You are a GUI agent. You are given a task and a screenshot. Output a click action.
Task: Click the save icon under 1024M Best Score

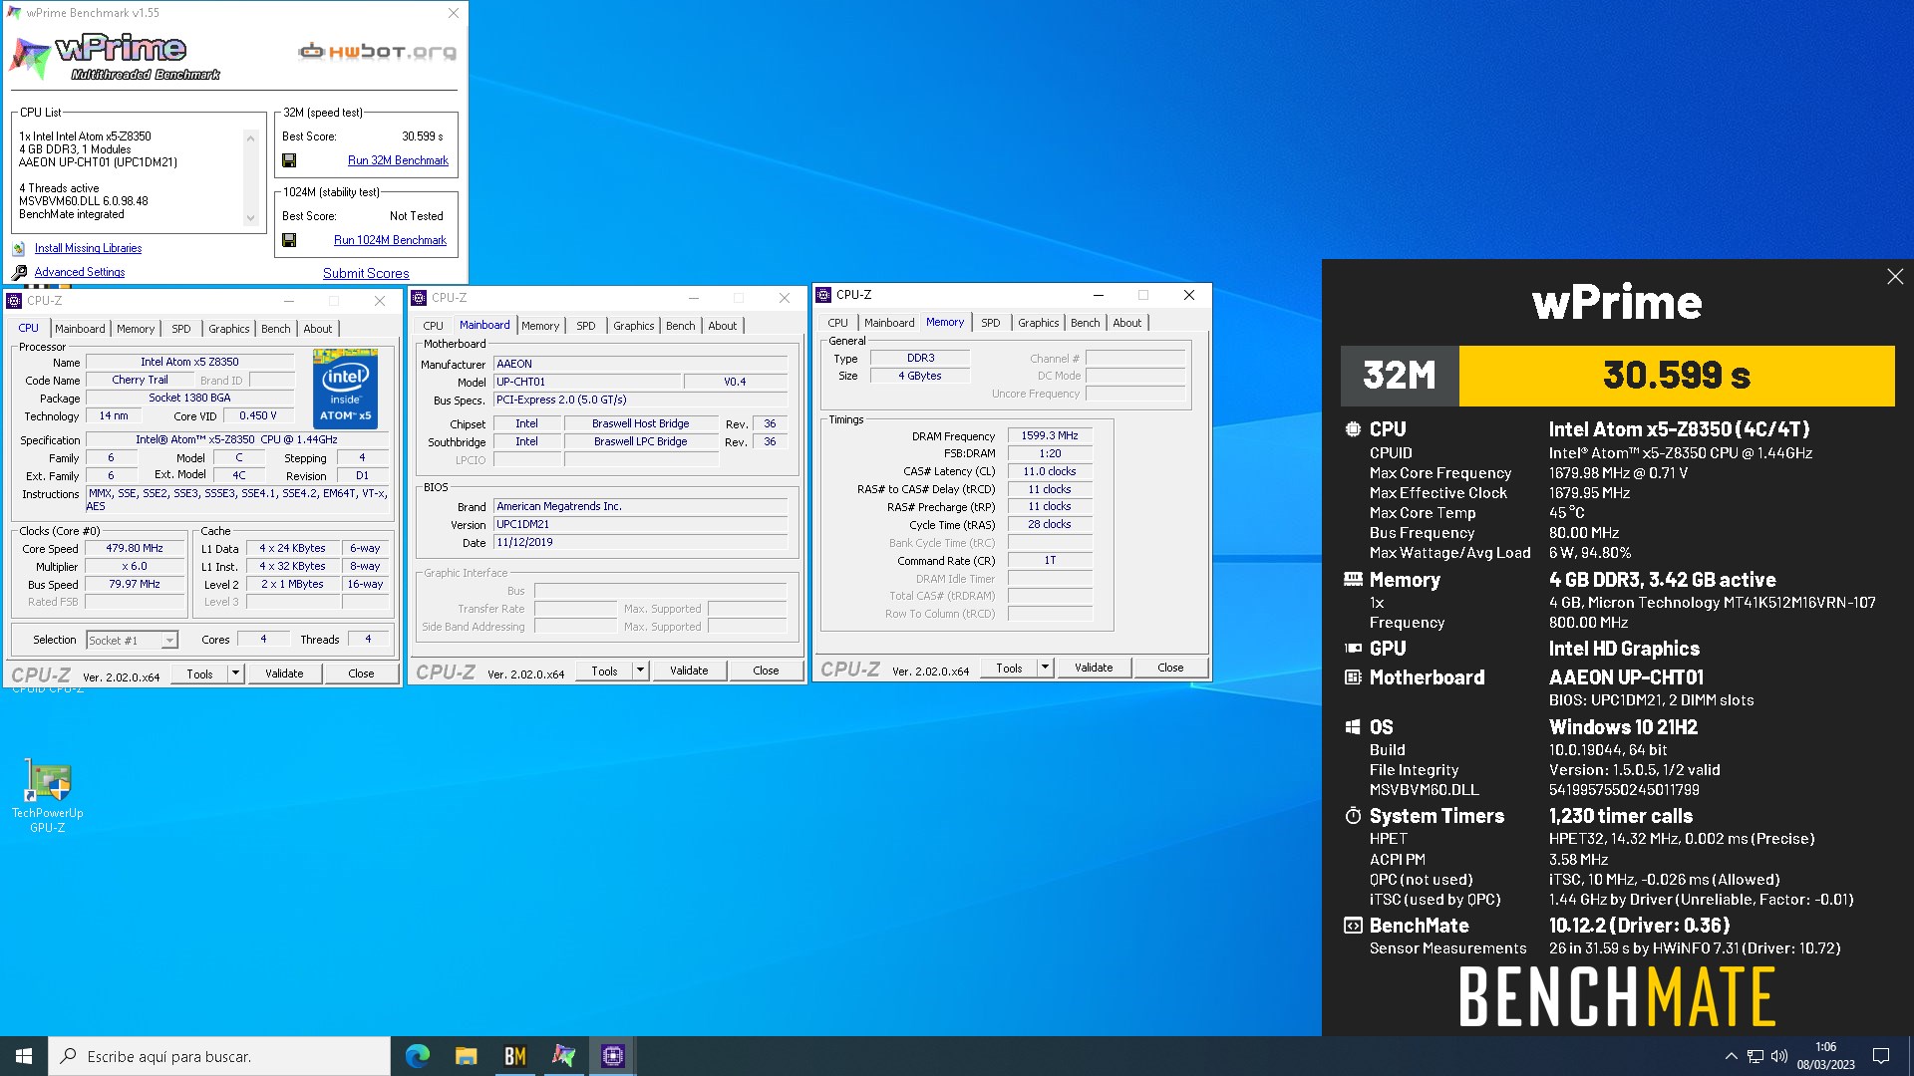tap(289, 240)
